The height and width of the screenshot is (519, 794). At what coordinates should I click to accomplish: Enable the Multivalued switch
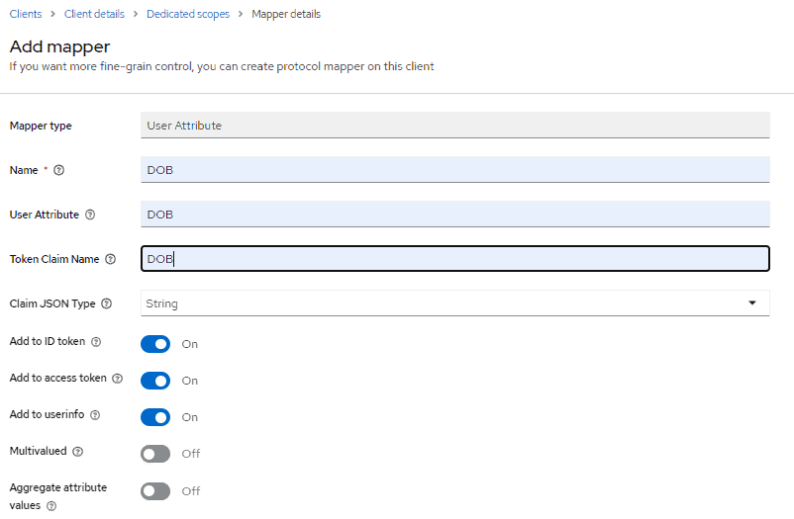155,454
